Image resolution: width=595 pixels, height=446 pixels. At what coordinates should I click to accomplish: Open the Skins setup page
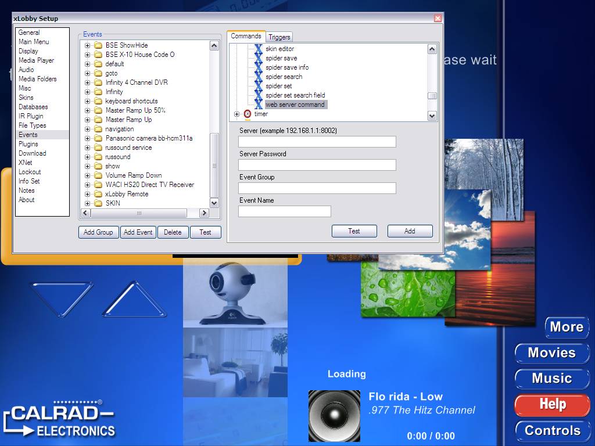[26, 98]
